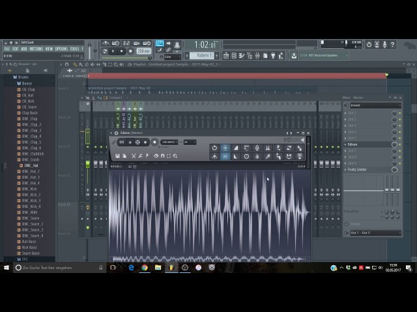This screenshot has width=417, height=312.
Task: Collapse the Dance folder in the browser
Action: point(27,83)
